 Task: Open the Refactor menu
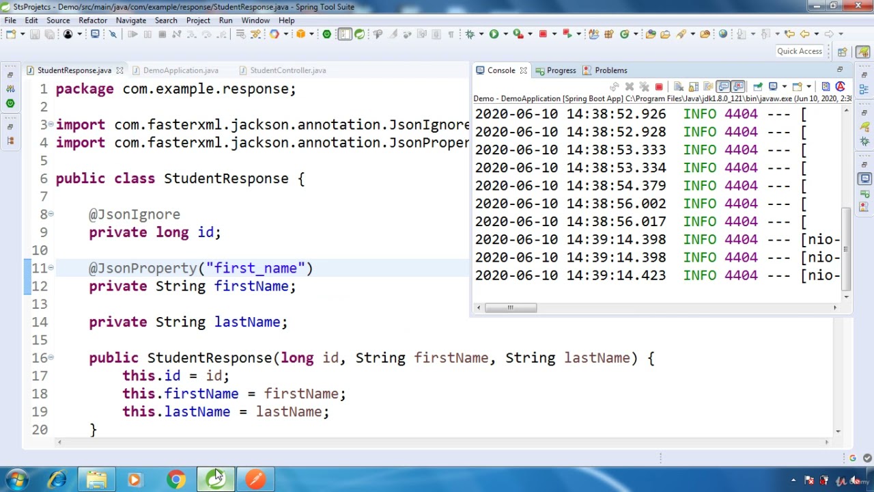coord(93,20)
